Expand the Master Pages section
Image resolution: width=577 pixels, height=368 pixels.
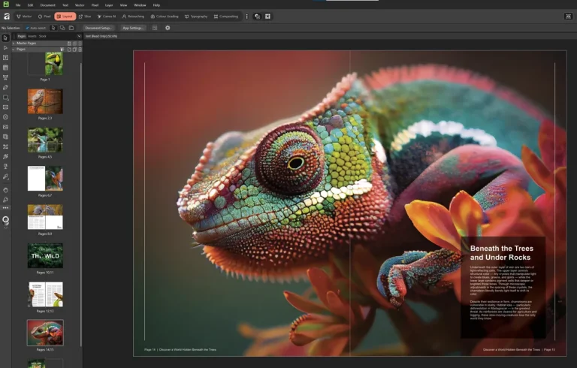14,43
